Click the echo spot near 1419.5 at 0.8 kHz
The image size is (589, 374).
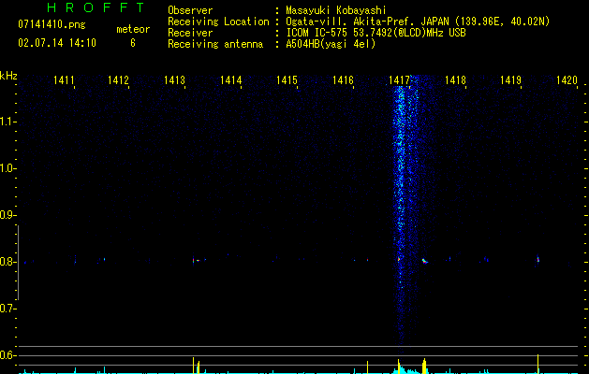pyautogui.click(x=537, y=259)
